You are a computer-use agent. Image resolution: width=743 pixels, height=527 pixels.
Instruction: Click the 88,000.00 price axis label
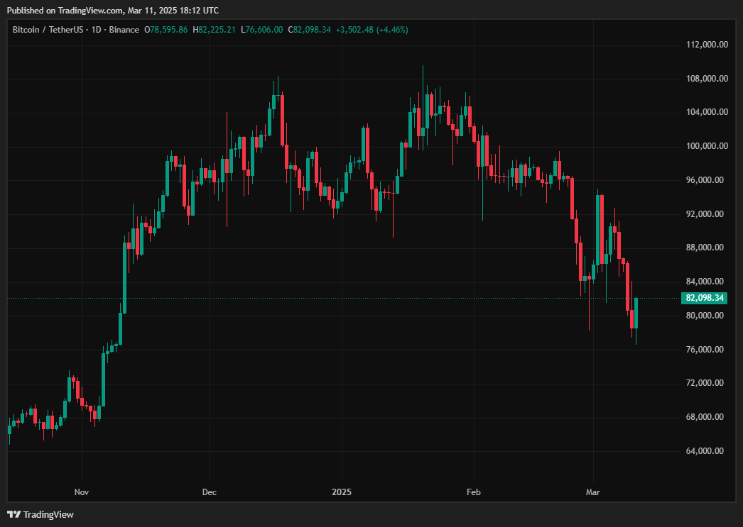pyautogui.click(x=707, y=248)
